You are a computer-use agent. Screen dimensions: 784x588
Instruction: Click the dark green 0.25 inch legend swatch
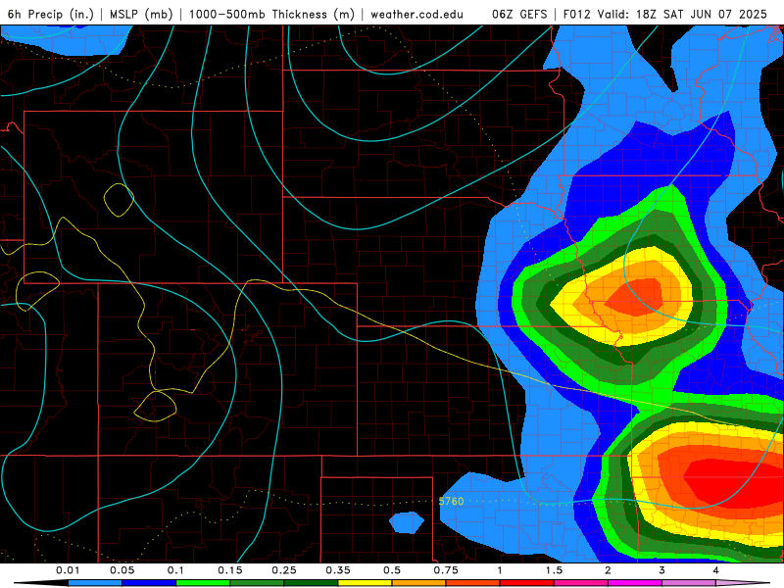[x=311, y=583]
